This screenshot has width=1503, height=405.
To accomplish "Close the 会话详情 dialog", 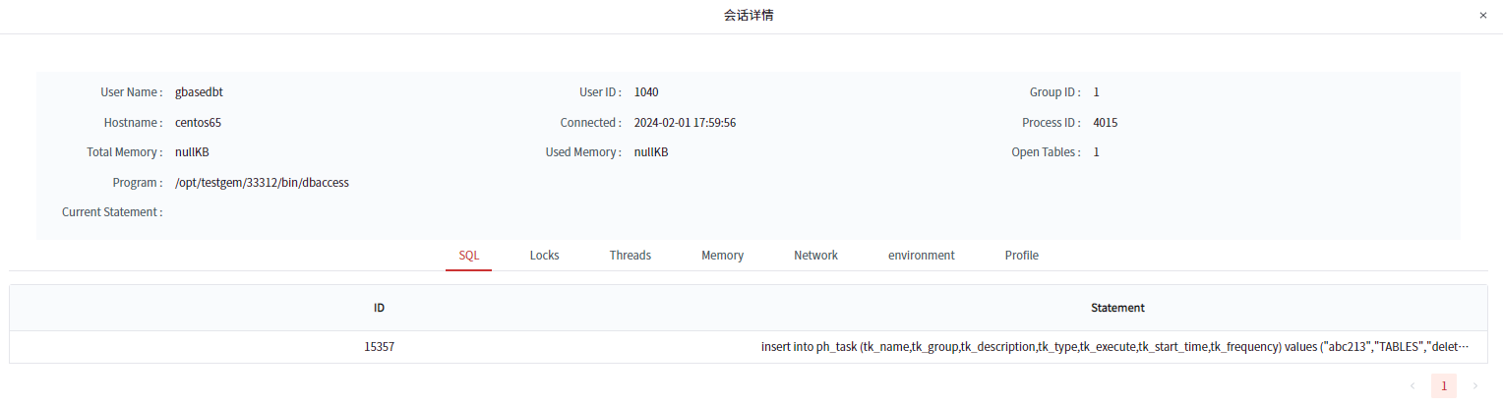I will click(1482, 16).
